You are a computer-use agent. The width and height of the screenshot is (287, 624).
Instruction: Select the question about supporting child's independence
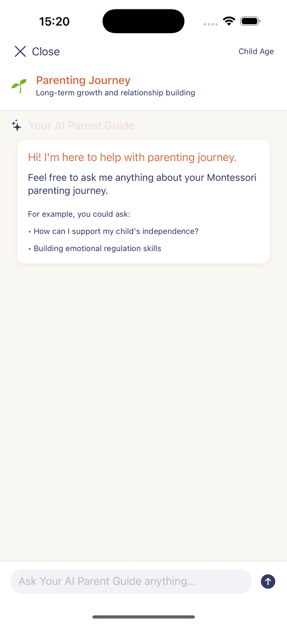(114, 231)
